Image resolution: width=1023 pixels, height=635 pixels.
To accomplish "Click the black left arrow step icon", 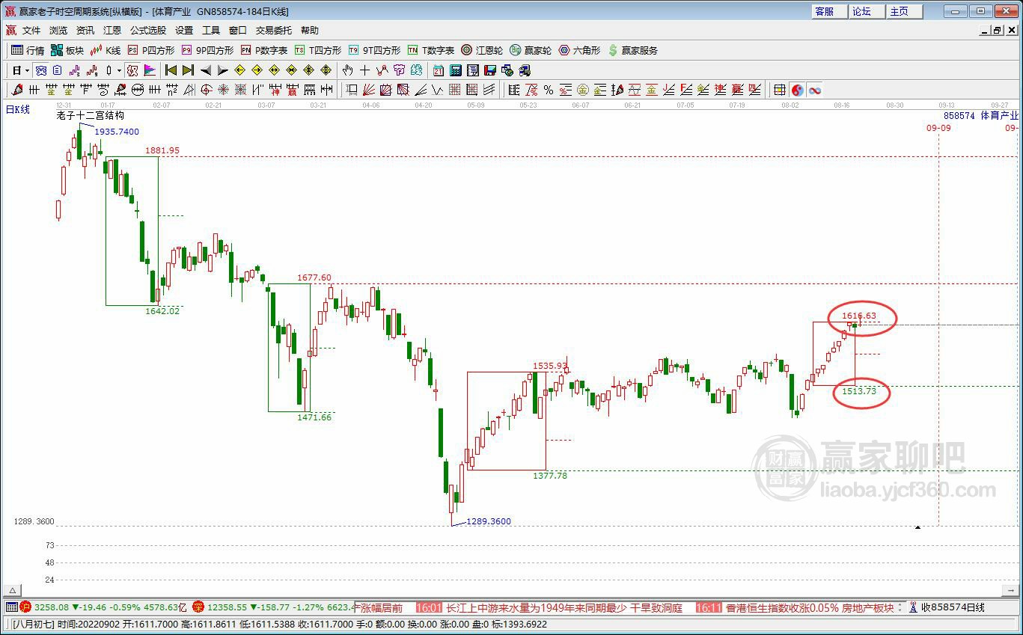I will pos(205,70).
